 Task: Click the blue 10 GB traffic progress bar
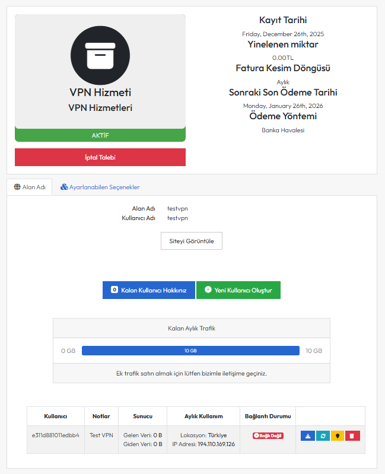coord(190,351)
